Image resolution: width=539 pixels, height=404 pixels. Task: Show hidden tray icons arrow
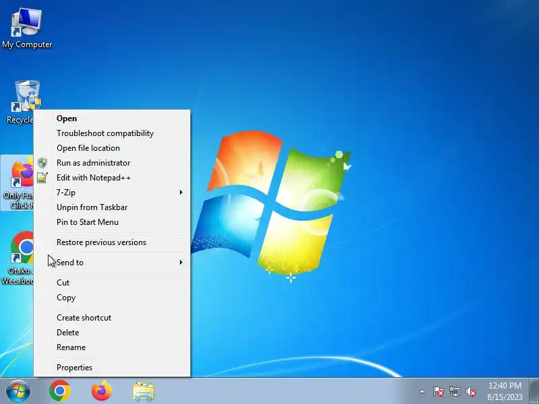(422, 391)
